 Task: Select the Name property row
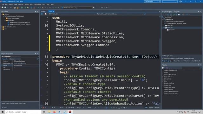click(x=20, y=66)
